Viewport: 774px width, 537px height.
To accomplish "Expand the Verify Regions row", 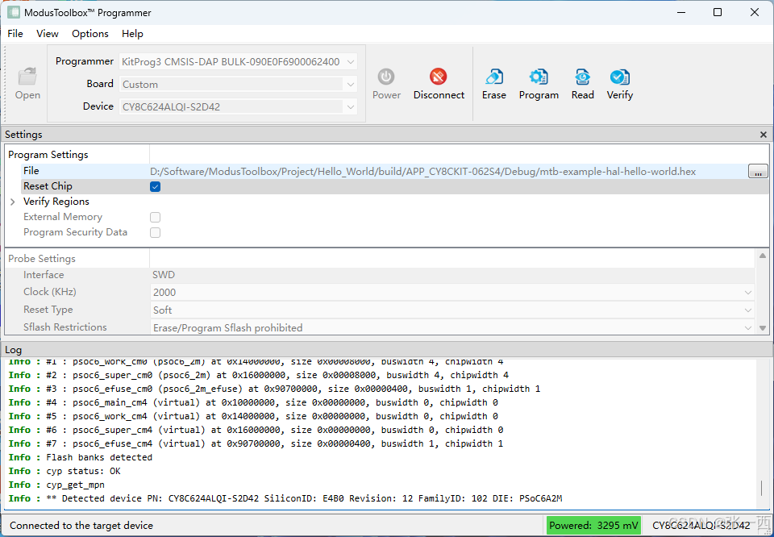I will [13, 202].
